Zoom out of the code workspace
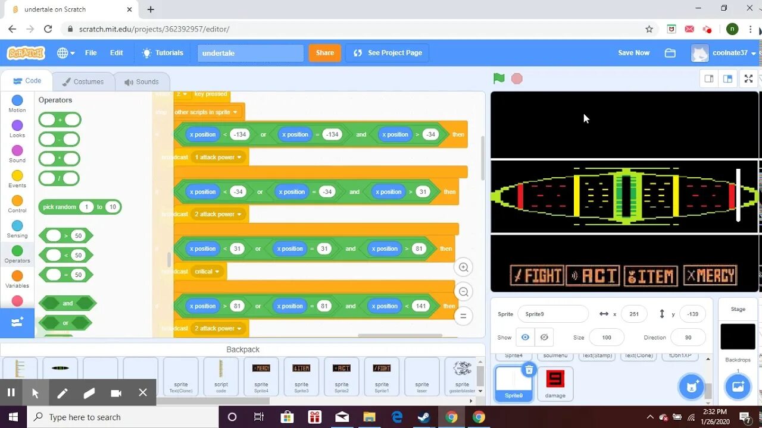The height and width of the screenshot is (428, 762). 463,292
